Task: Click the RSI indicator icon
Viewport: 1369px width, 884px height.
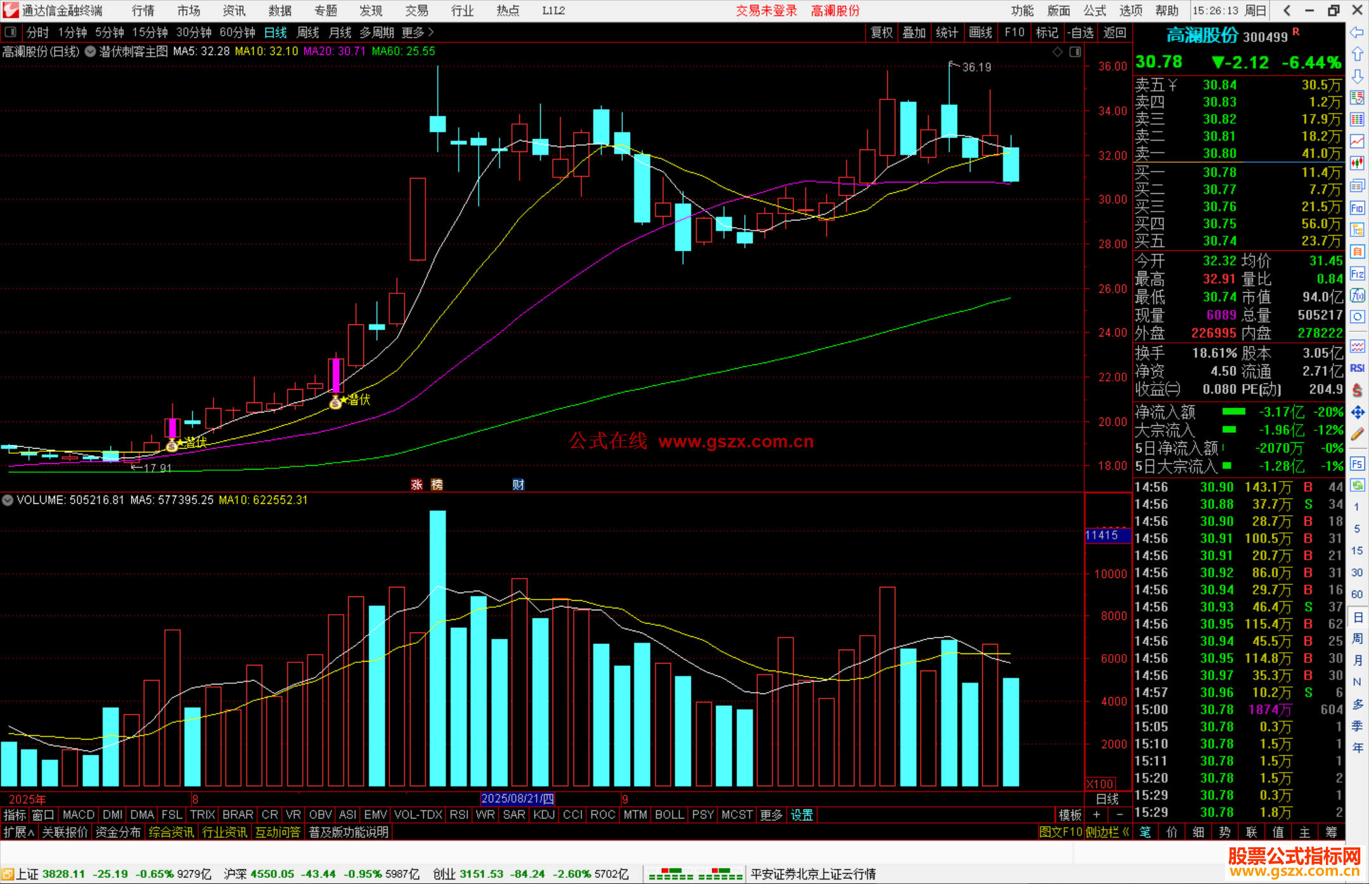Action: (1357, 368)
